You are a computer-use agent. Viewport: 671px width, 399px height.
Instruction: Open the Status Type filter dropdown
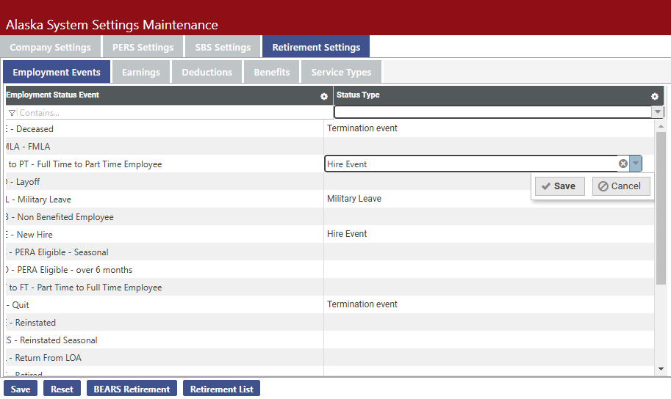pos(657,112)
